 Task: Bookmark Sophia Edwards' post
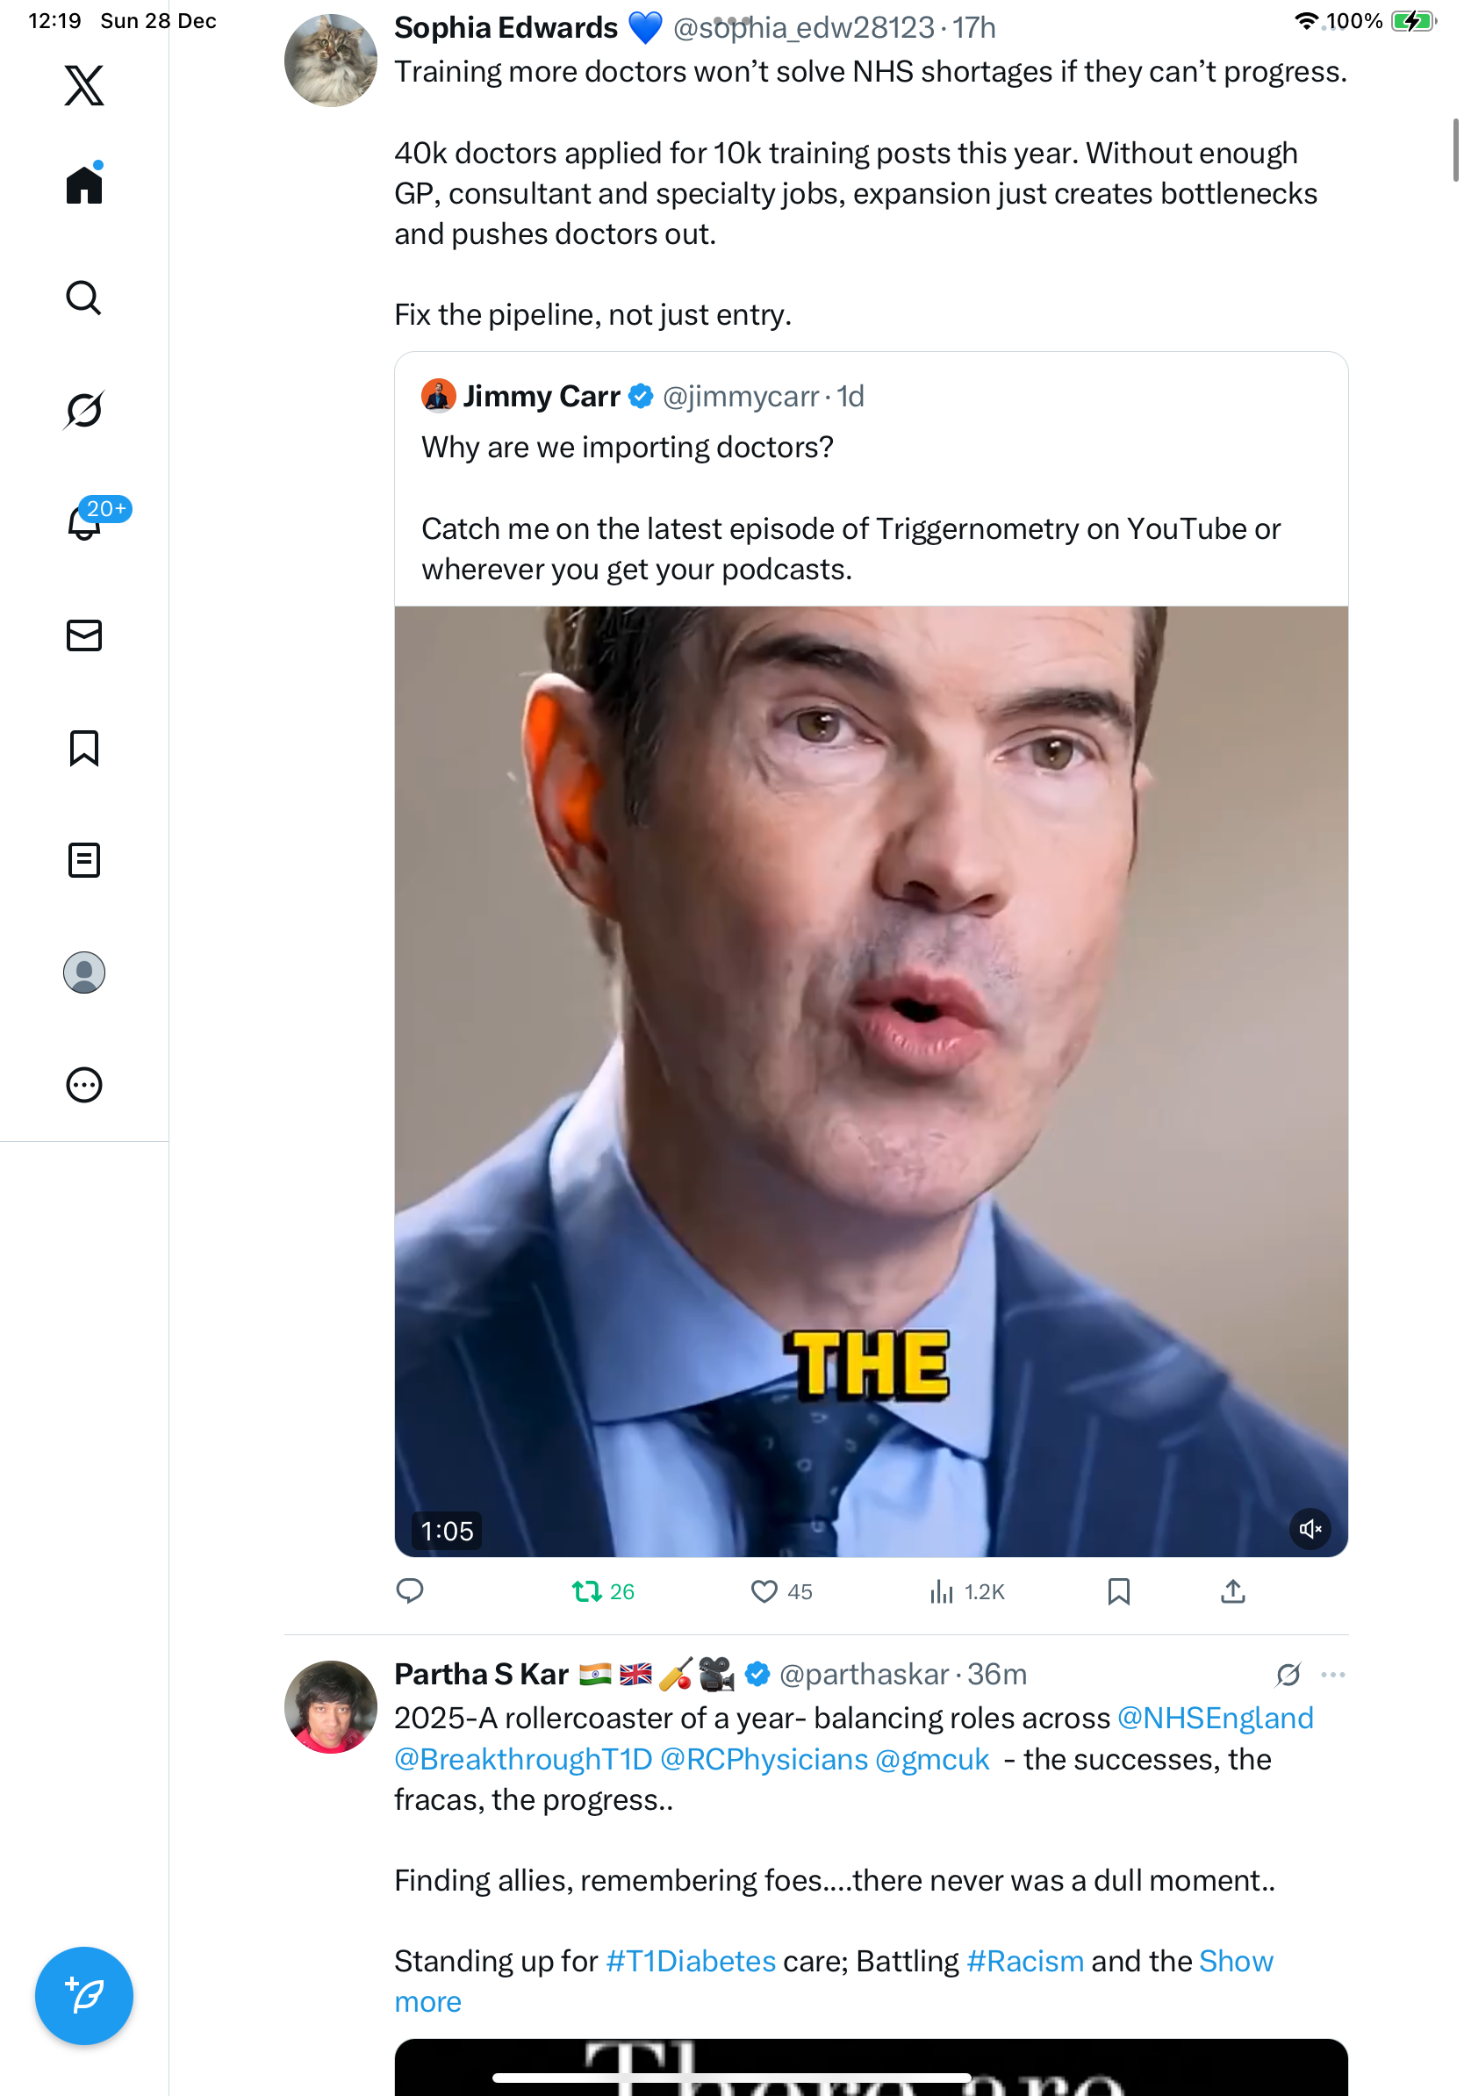(x=1118, y=1592)
